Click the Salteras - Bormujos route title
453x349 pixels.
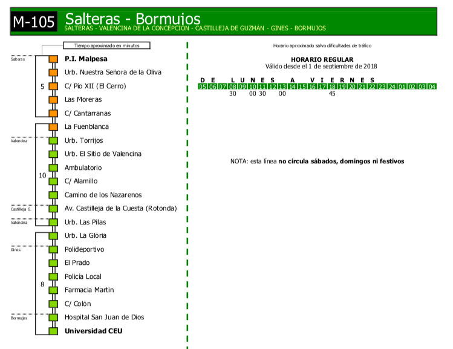click(x=132, y=19)
